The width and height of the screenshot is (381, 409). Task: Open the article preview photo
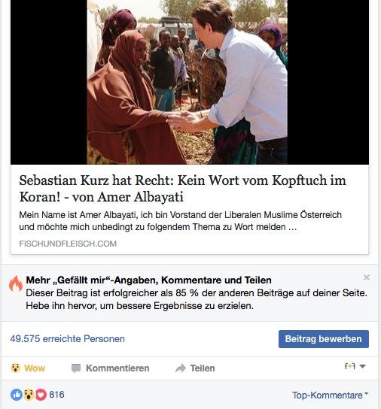[x=190, y=82]
